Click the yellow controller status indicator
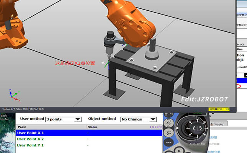The height and width of the screenshot is (153, 247). tap(219, 109)
